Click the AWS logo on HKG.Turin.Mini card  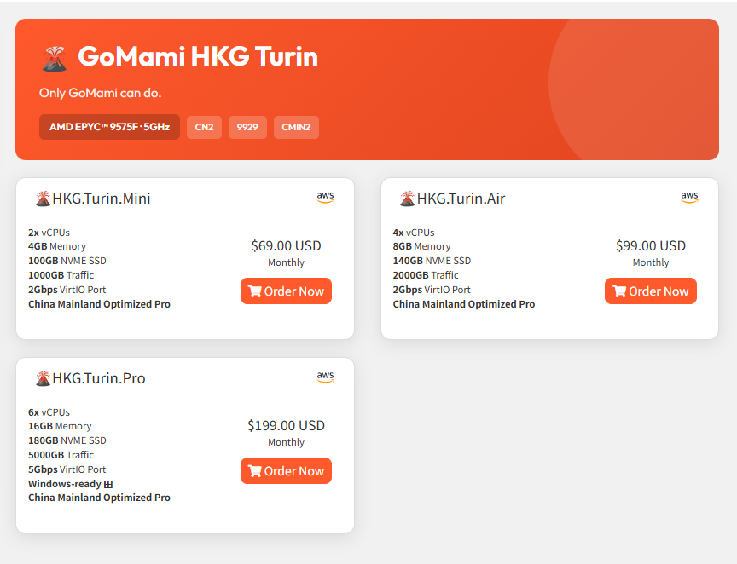tap(325, 198)
